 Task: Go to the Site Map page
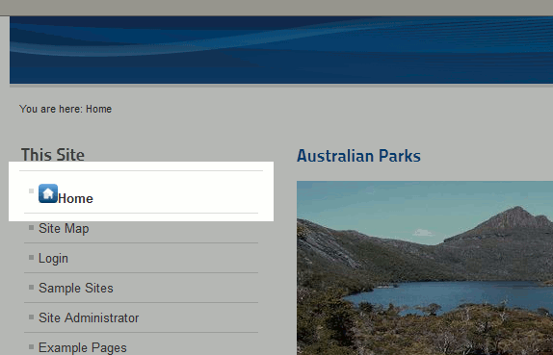click(x=64, y=229)
